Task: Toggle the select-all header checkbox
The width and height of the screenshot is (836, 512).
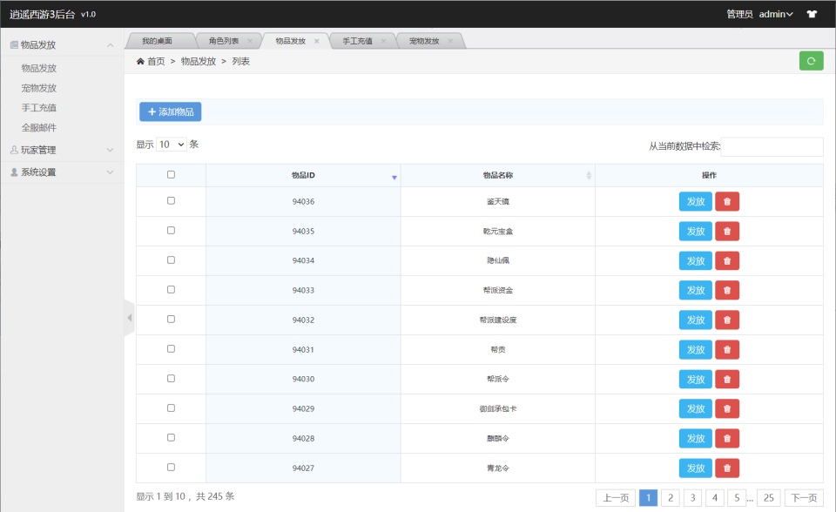Action: (171, 175)
